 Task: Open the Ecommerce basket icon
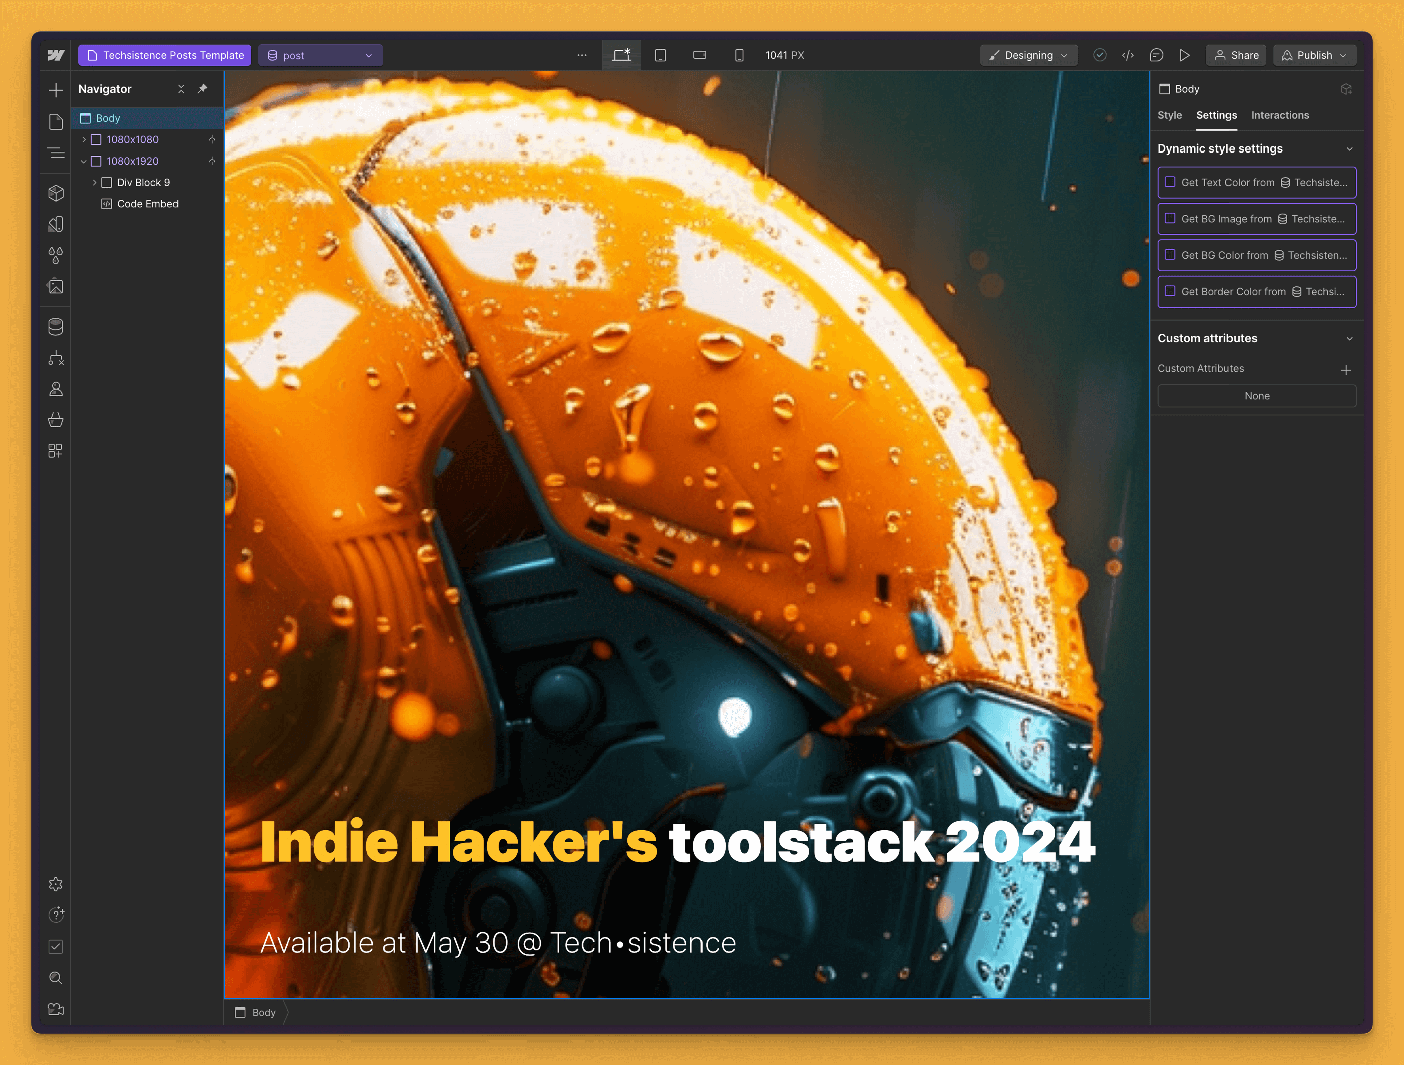[56, 420]
